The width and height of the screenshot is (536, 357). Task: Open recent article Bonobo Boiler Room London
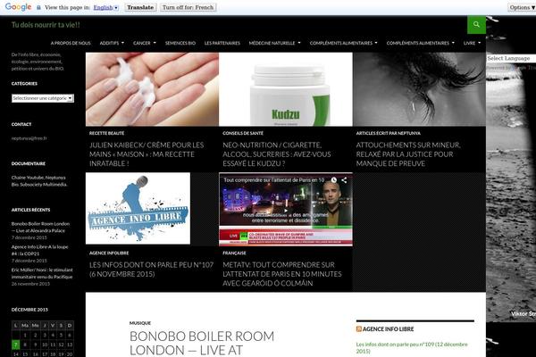(40, 228)
